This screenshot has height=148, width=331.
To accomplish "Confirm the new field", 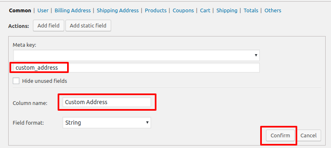I will tap(280, 136).
